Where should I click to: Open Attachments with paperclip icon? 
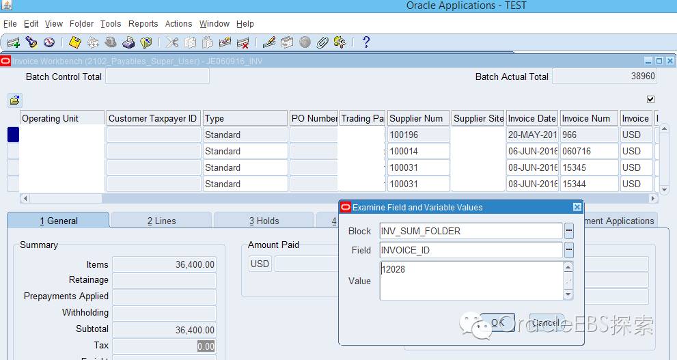pos(322,42)
